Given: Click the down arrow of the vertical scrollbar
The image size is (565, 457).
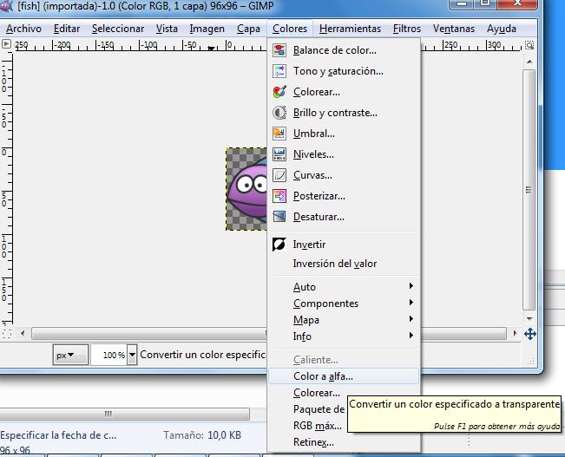Looking at the screenshot, I should [529, 319].
